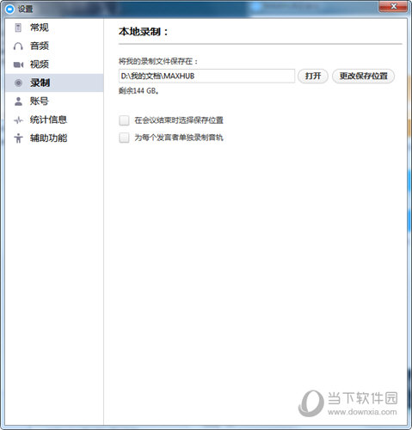Click the pulse icon for Statistics
Image resolution: width=412 pixels, height=430 pixels.
(x=18, y=120)
